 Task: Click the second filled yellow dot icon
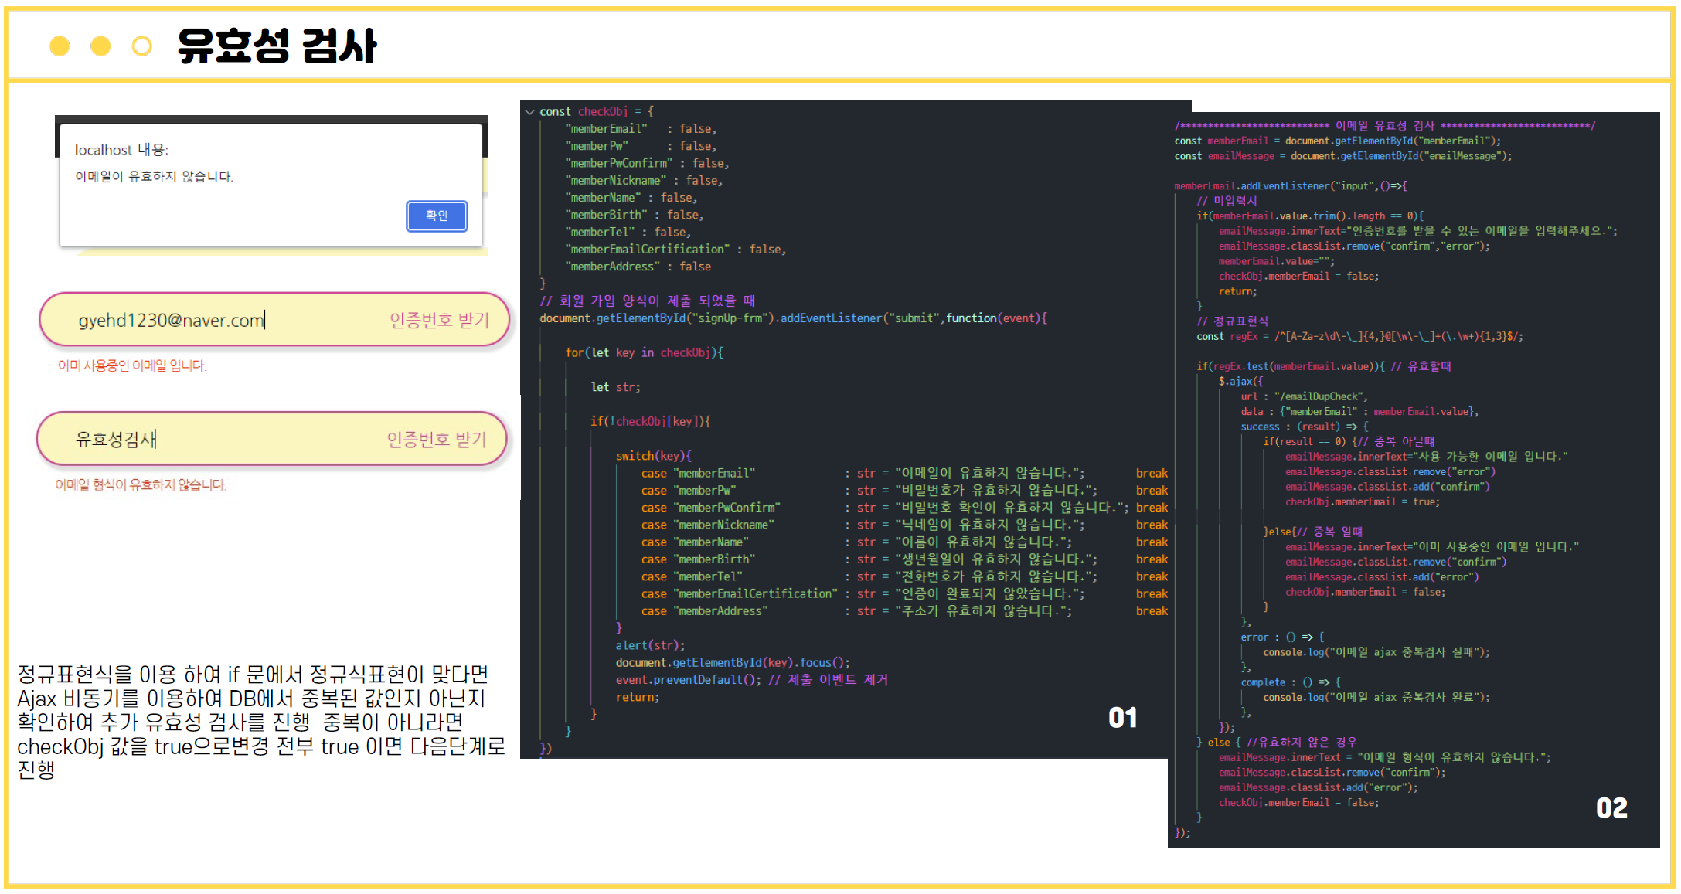pos(99,46)
